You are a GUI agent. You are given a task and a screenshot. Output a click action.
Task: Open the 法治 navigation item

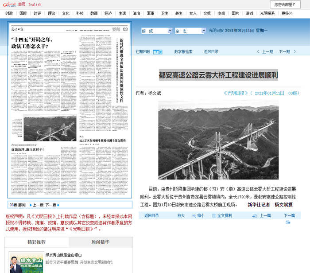[136, 13]
